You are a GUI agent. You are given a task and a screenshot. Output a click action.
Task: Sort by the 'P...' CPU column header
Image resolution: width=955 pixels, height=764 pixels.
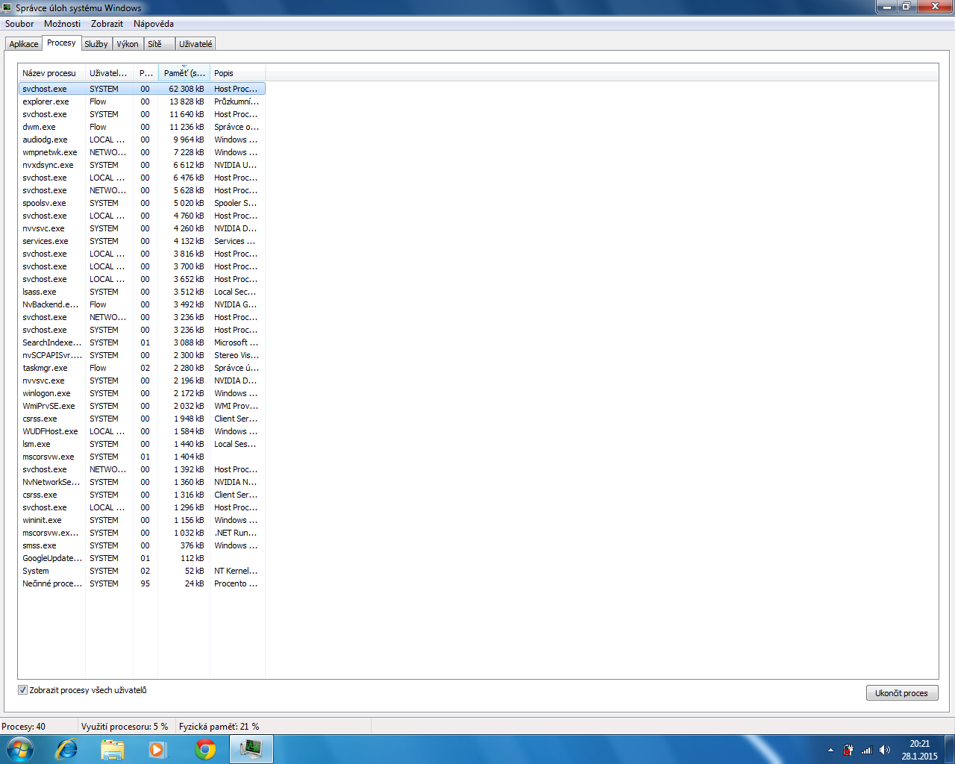(x=145, y=73)
